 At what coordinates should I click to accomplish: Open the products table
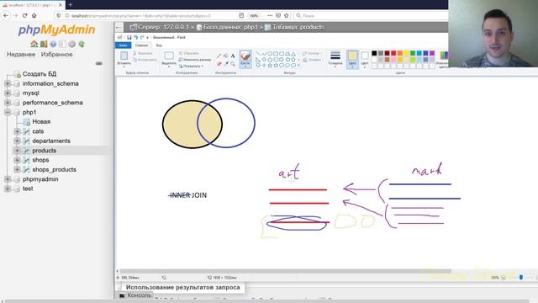(x=45, y=151)
